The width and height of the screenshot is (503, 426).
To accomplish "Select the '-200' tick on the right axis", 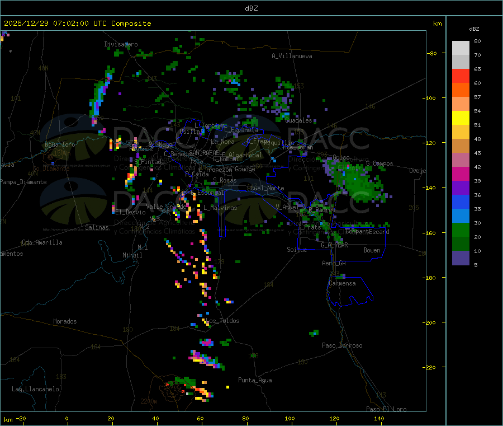I will [430, 322].
